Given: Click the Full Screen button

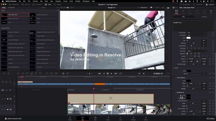Looking at the screenshot, I should [198, 4].
